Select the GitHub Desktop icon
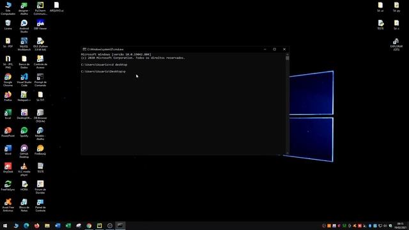The image size is (409, 230). [x=24, y=151]
